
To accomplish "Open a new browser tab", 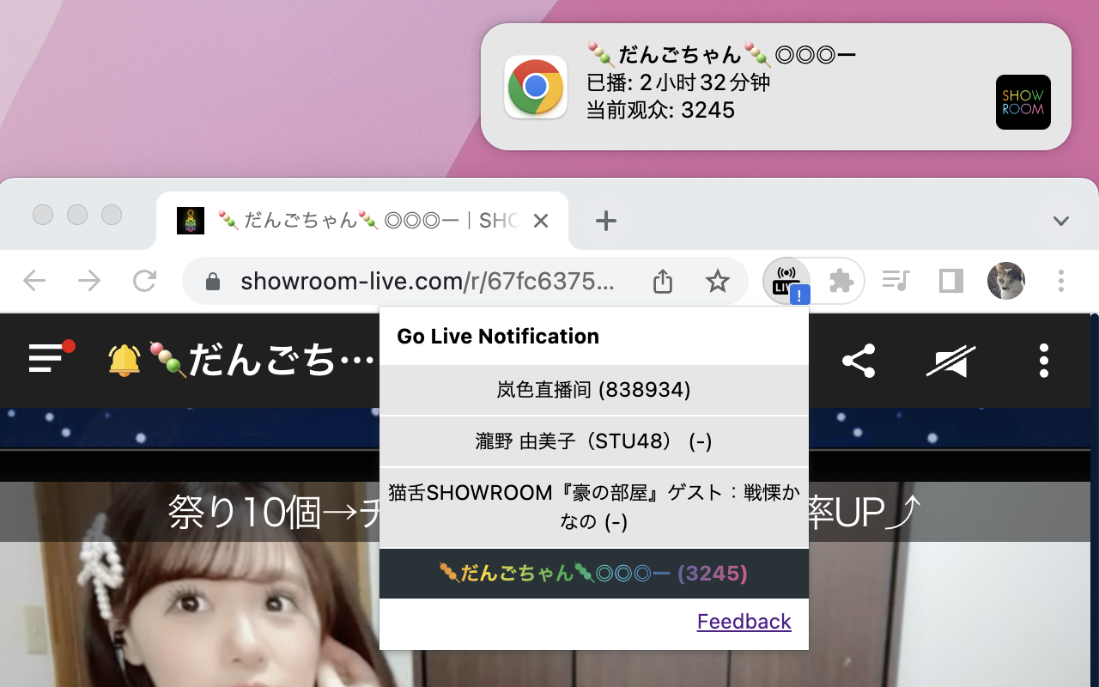I will (606, 221).
